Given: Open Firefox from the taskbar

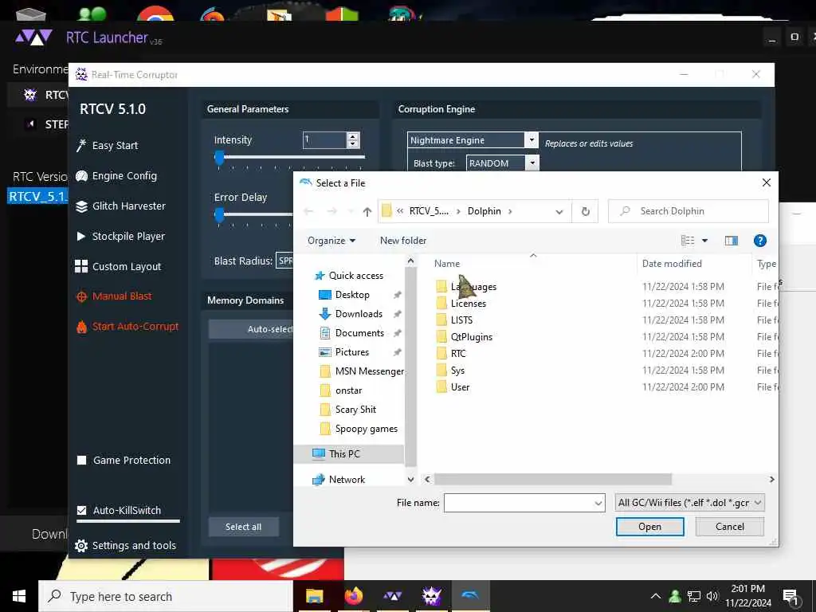Looking at the screenshot, I should click(x=353, y=596).
